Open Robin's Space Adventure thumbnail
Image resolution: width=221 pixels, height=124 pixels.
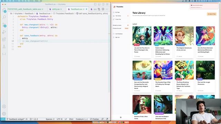pos(163,36)
